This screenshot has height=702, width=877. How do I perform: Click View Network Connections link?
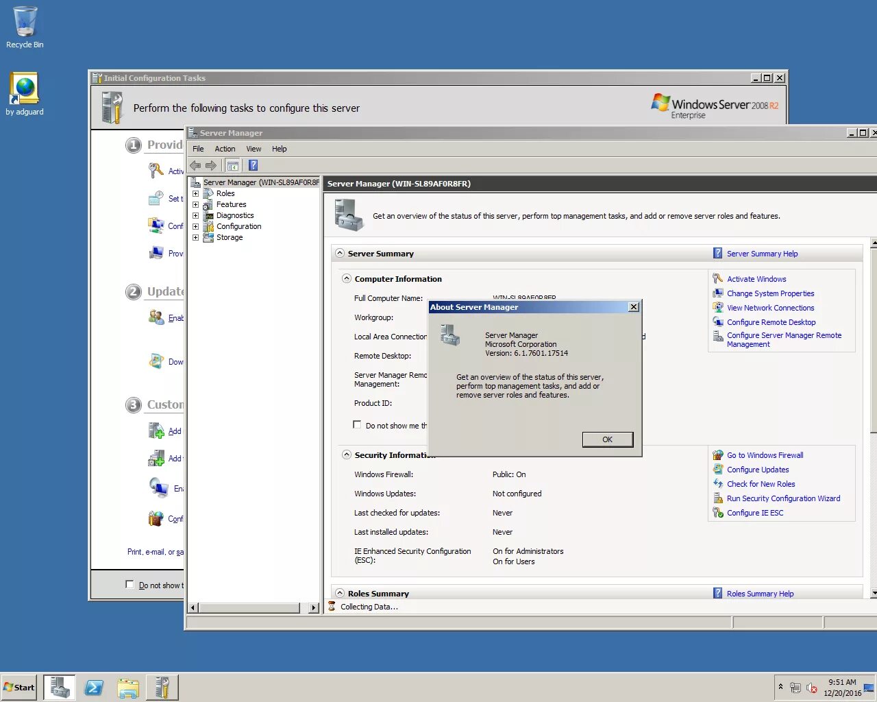point(770,308)
